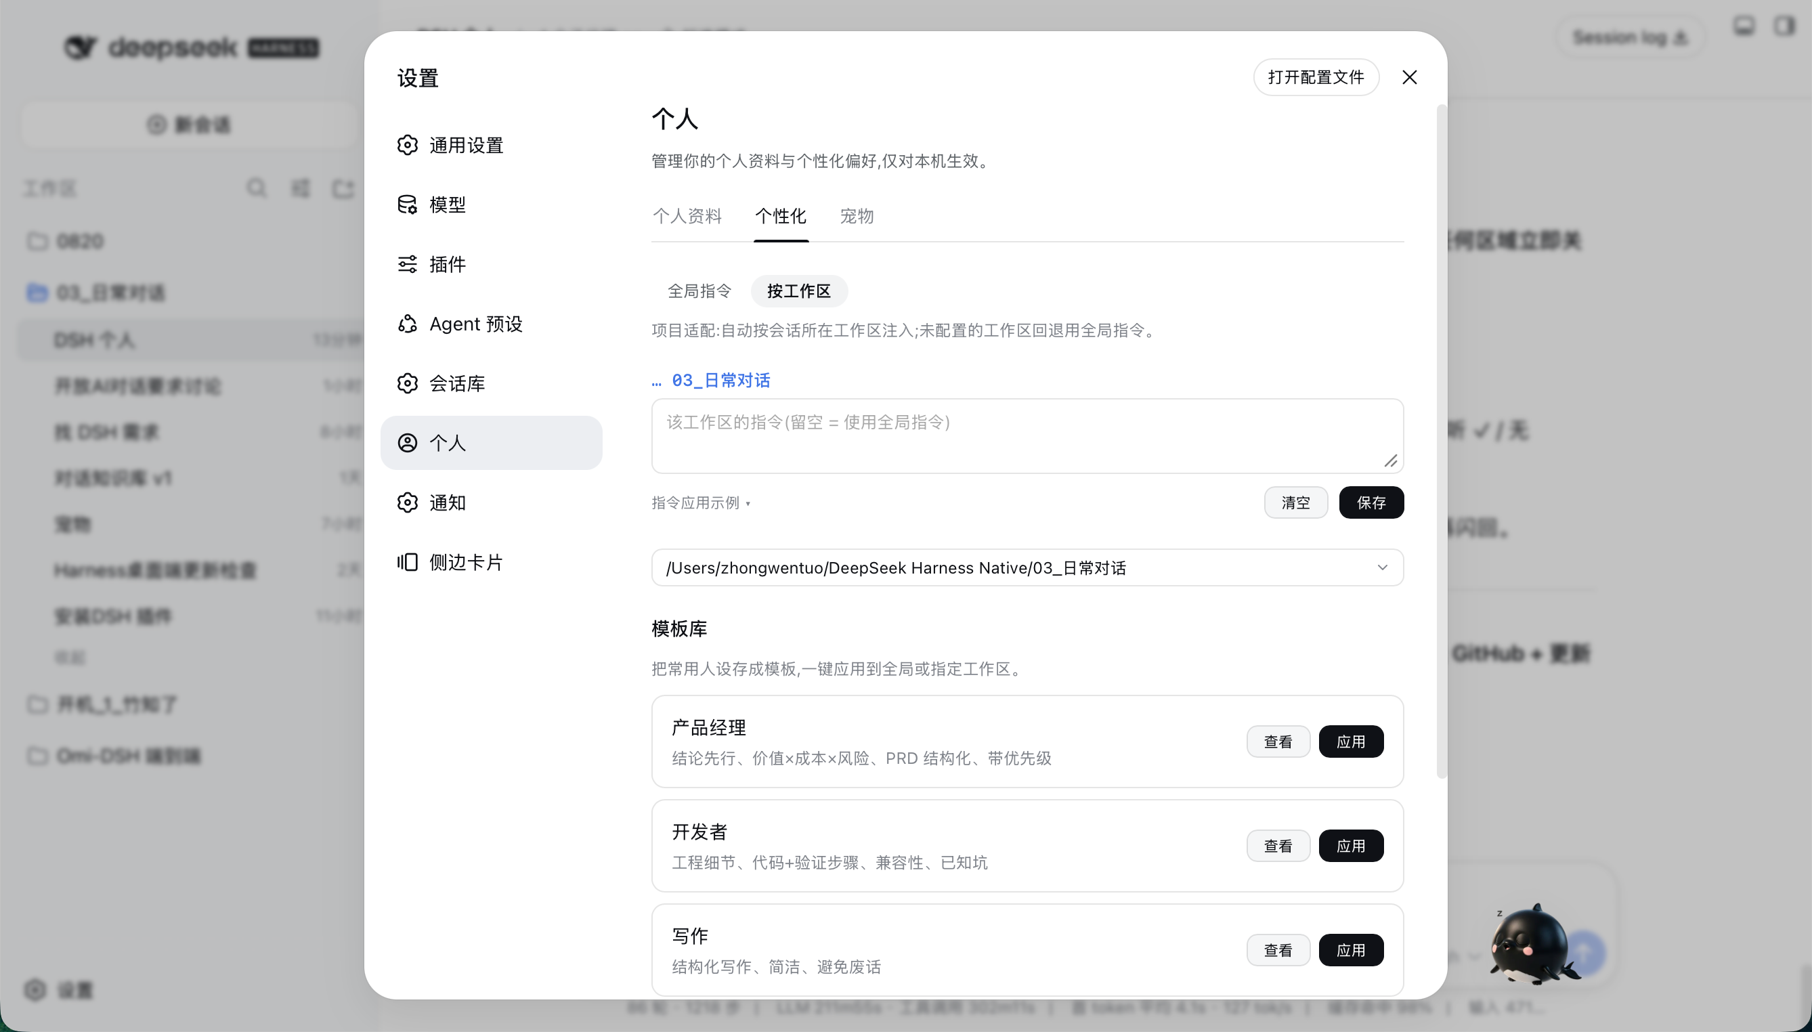Apply the 写作 template
Image resolution: width=1812 pixels, height=1032 pixels.
[x=1351, y=950]
